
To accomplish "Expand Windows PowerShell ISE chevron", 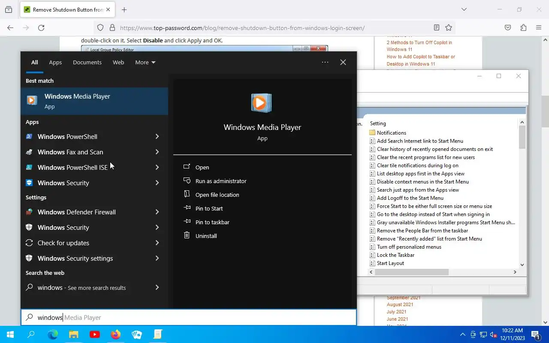I will coord(157,167).
